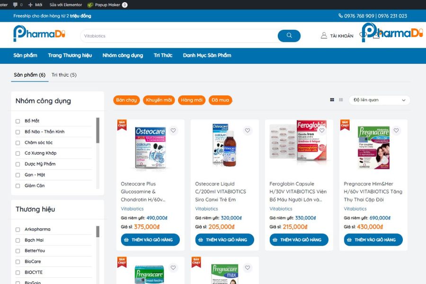Open the Tài Khoản account icon
The height and width of the screenshot is (284, 426).
(324, 35)
